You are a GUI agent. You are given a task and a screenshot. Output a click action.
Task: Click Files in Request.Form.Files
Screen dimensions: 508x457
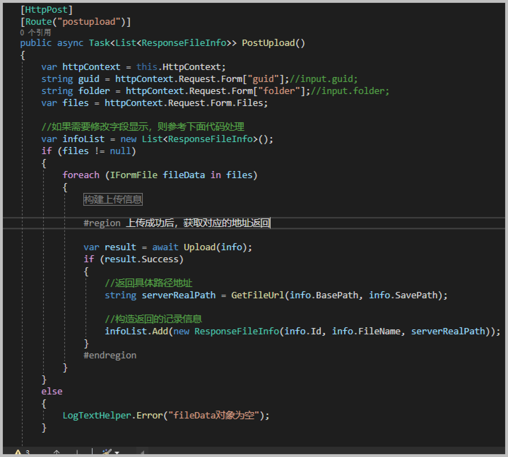250,103
